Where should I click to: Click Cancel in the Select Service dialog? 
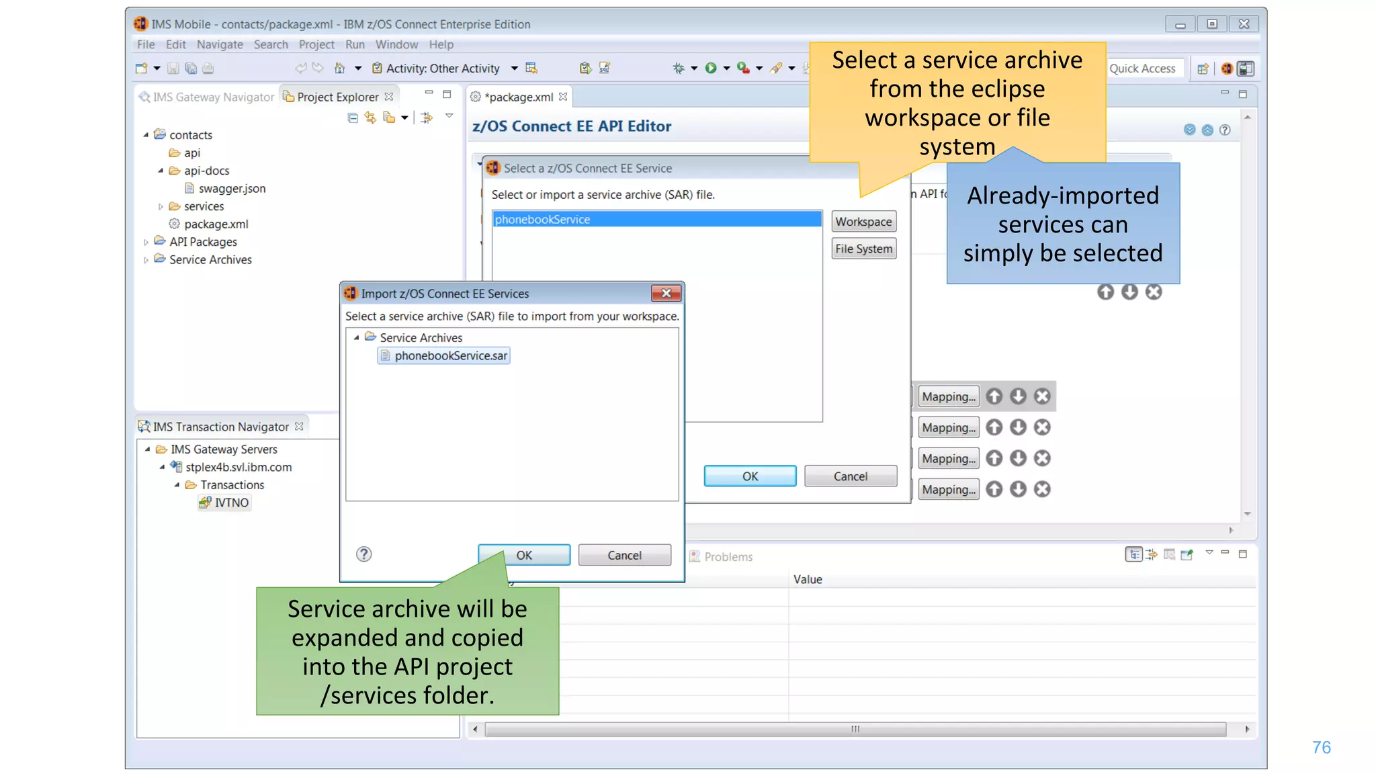851,476
